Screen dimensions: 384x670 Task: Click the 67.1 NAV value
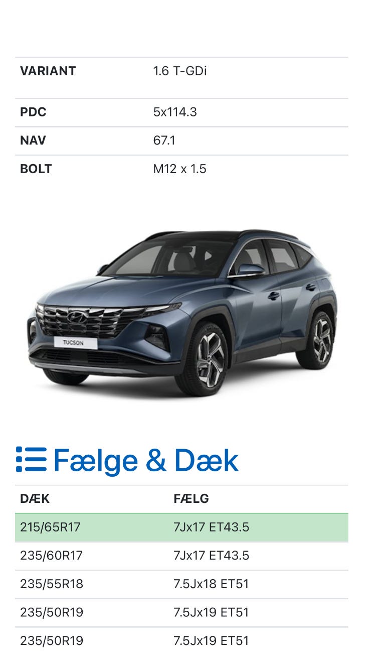[164, 141]
